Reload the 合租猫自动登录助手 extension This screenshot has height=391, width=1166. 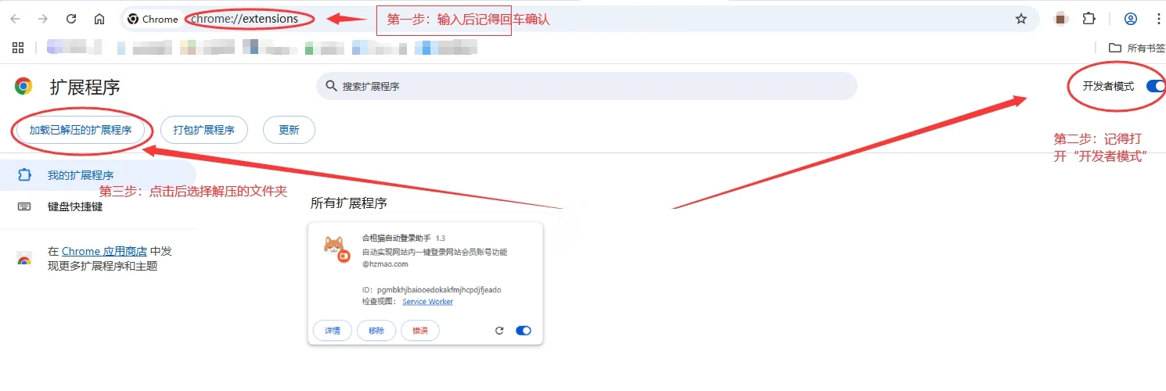point(499,331)
